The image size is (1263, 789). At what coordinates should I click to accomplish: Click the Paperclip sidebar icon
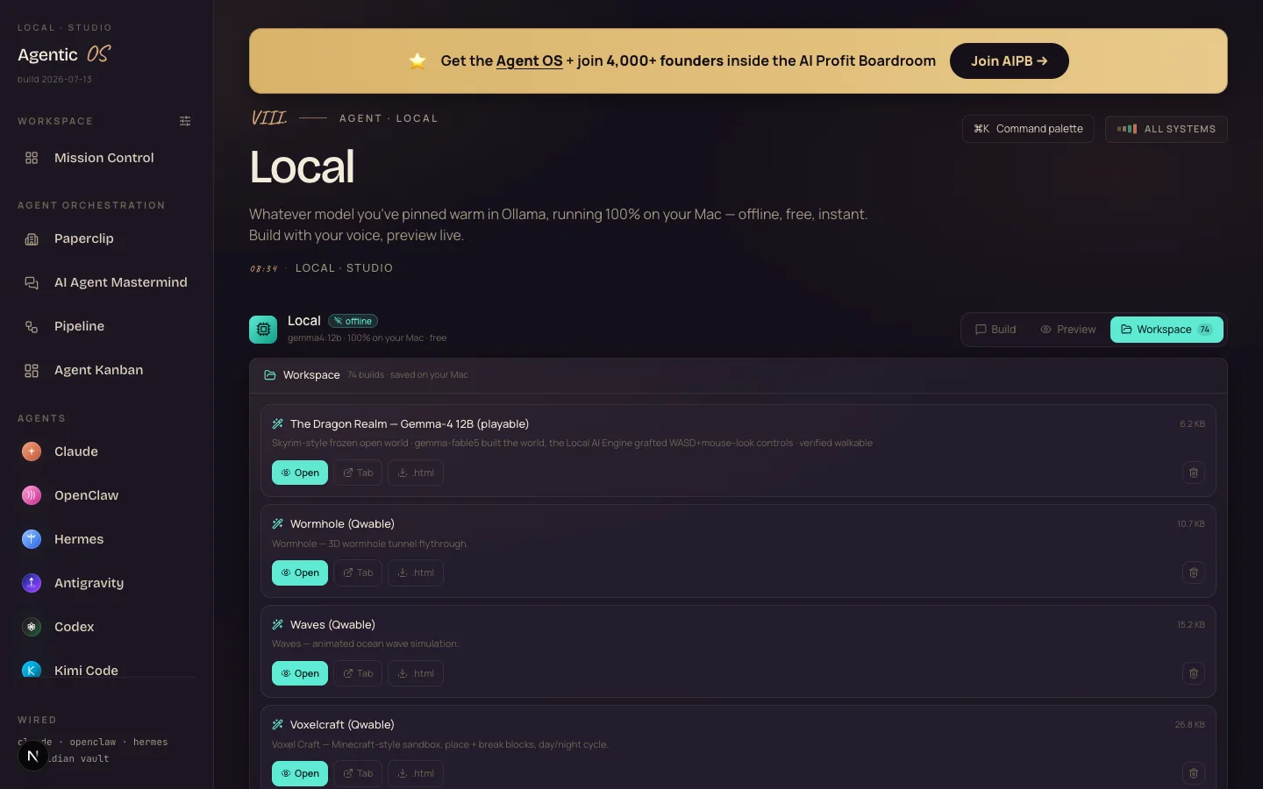coord(32,238)
